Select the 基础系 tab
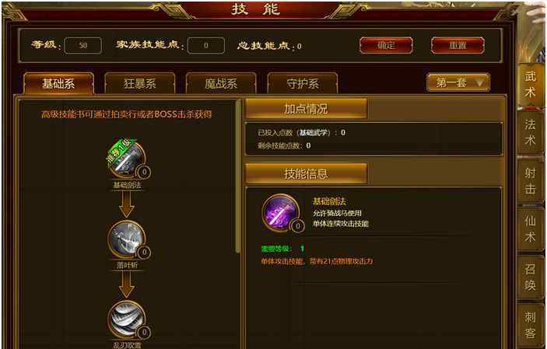The width and height of the screenshot is (547, 349). coord(58,83)
